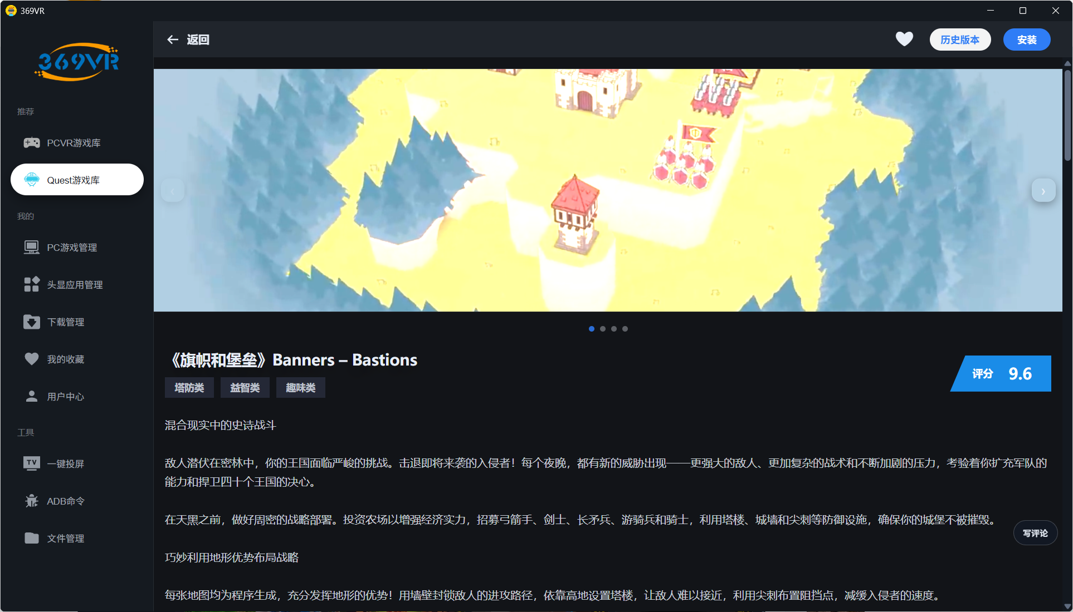The image size is (1073, 612).
Task: Open 我的收藏 favorites page
Action: (65, 359)
